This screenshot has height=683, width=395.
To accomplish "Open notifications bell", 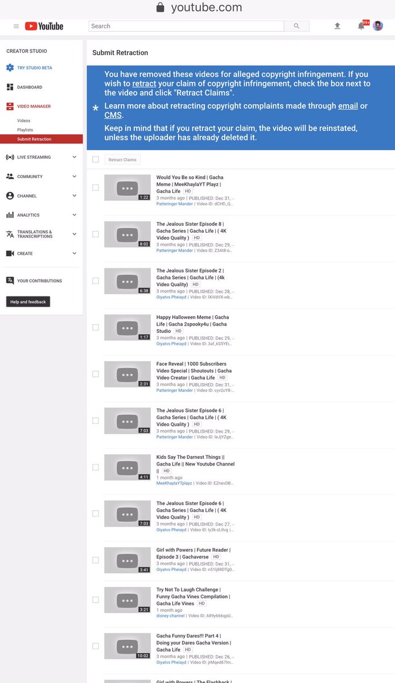I will click(361, 26).
